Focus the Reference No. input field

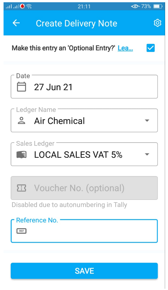point(84,231)
